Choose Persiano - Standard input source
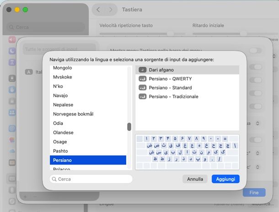The image size is (279, 212). 188,88
